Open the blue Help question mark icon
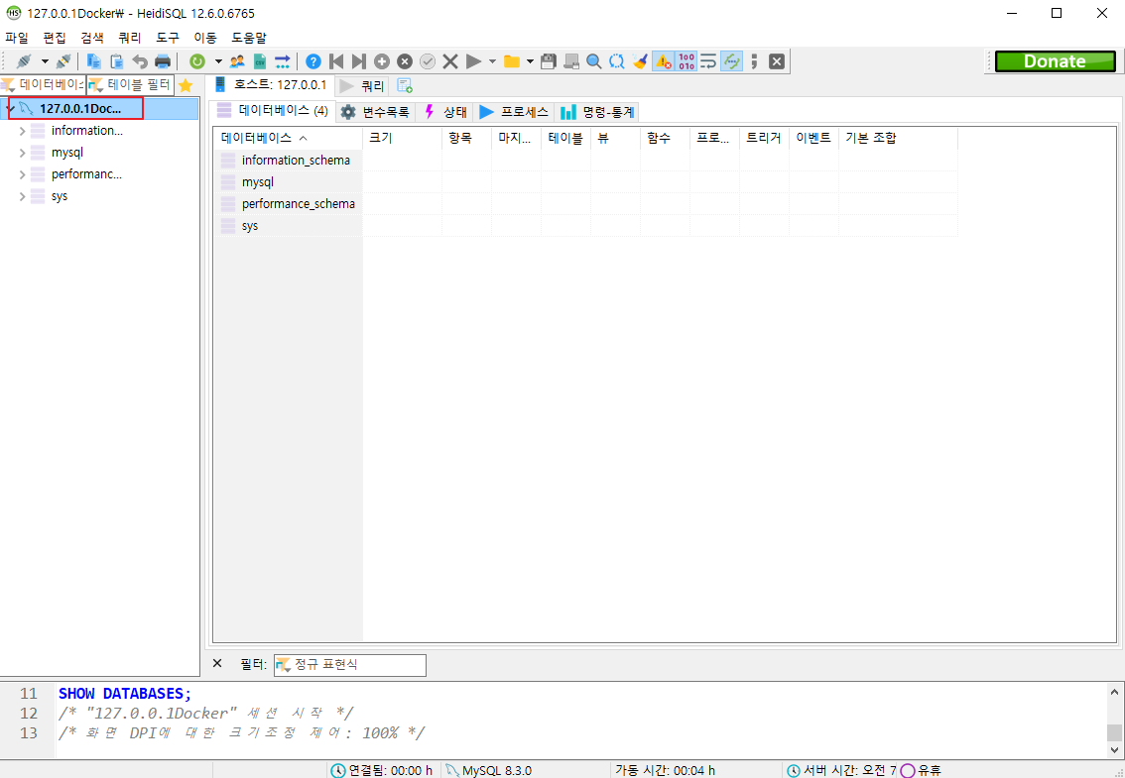1125x778 pixels. (x=312, y=61)
